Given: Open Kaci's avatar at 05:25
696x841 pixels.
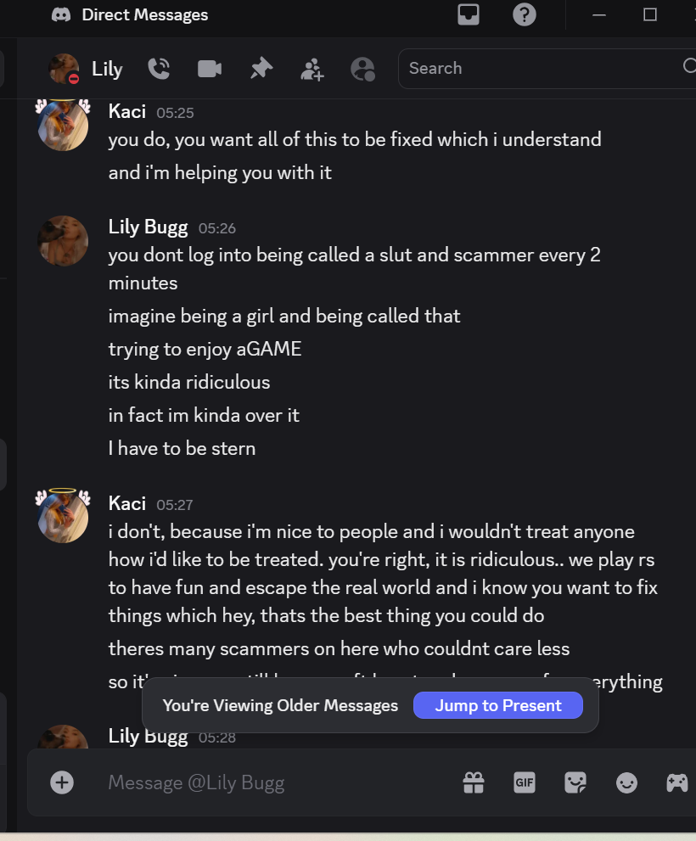Looking at the screenshot, I should point(64,126).
